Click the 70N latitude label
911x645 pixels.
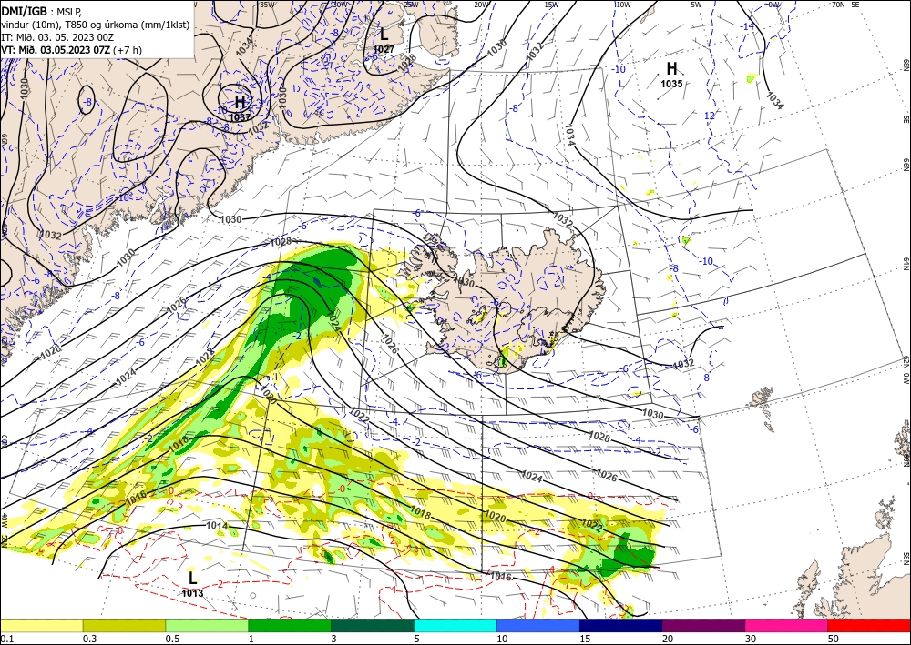(838, 5)
